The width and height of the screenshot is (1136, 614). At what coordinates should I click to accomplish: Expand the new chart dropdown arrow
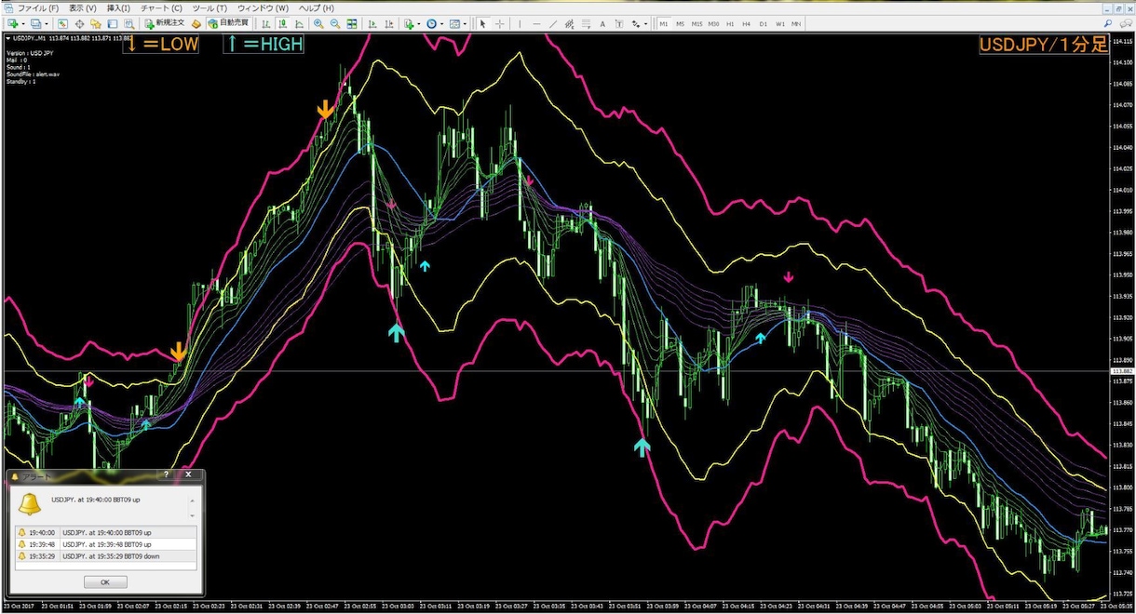23,23
